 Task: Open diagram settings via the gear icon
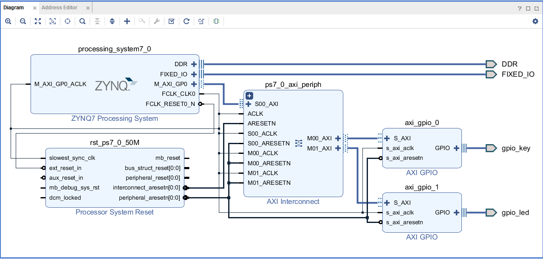[535, 21]
